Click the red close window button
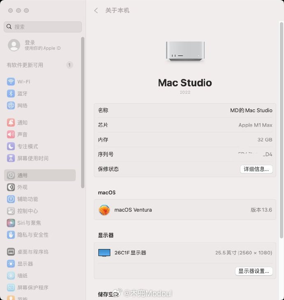This screenshot has width=284, height=300. click(11, 11)
